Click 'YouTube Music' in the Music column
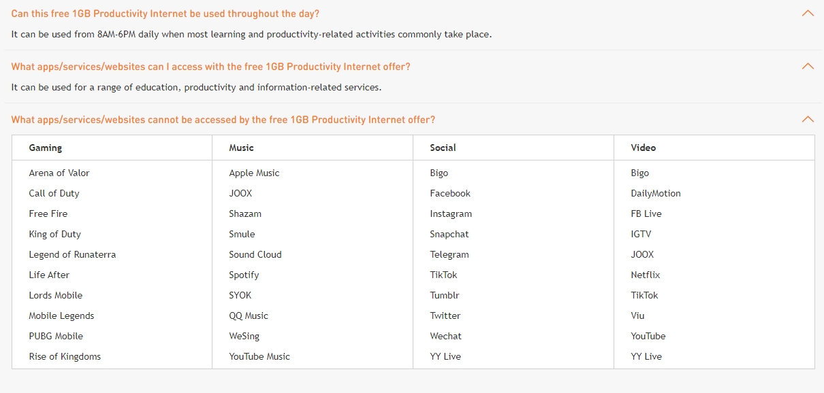 tap(259, 356)
